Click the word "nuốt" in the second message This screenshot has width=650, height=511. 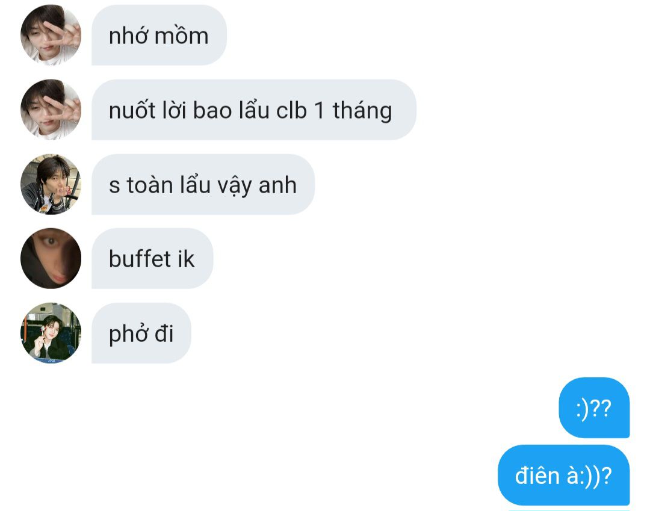132,110
